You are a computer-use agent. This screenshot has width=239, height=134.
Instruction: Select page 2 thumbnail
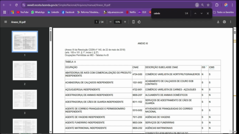click(x=25, y=70)
